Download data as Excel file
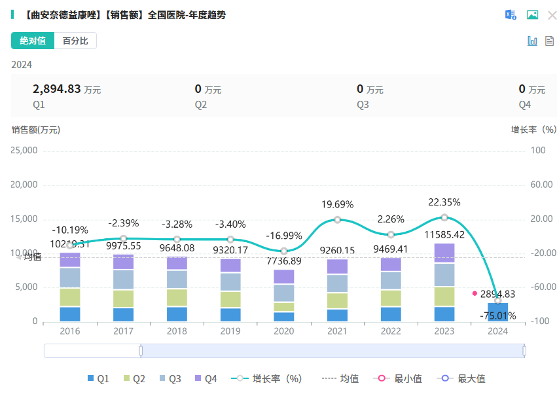 pos(511,15)
